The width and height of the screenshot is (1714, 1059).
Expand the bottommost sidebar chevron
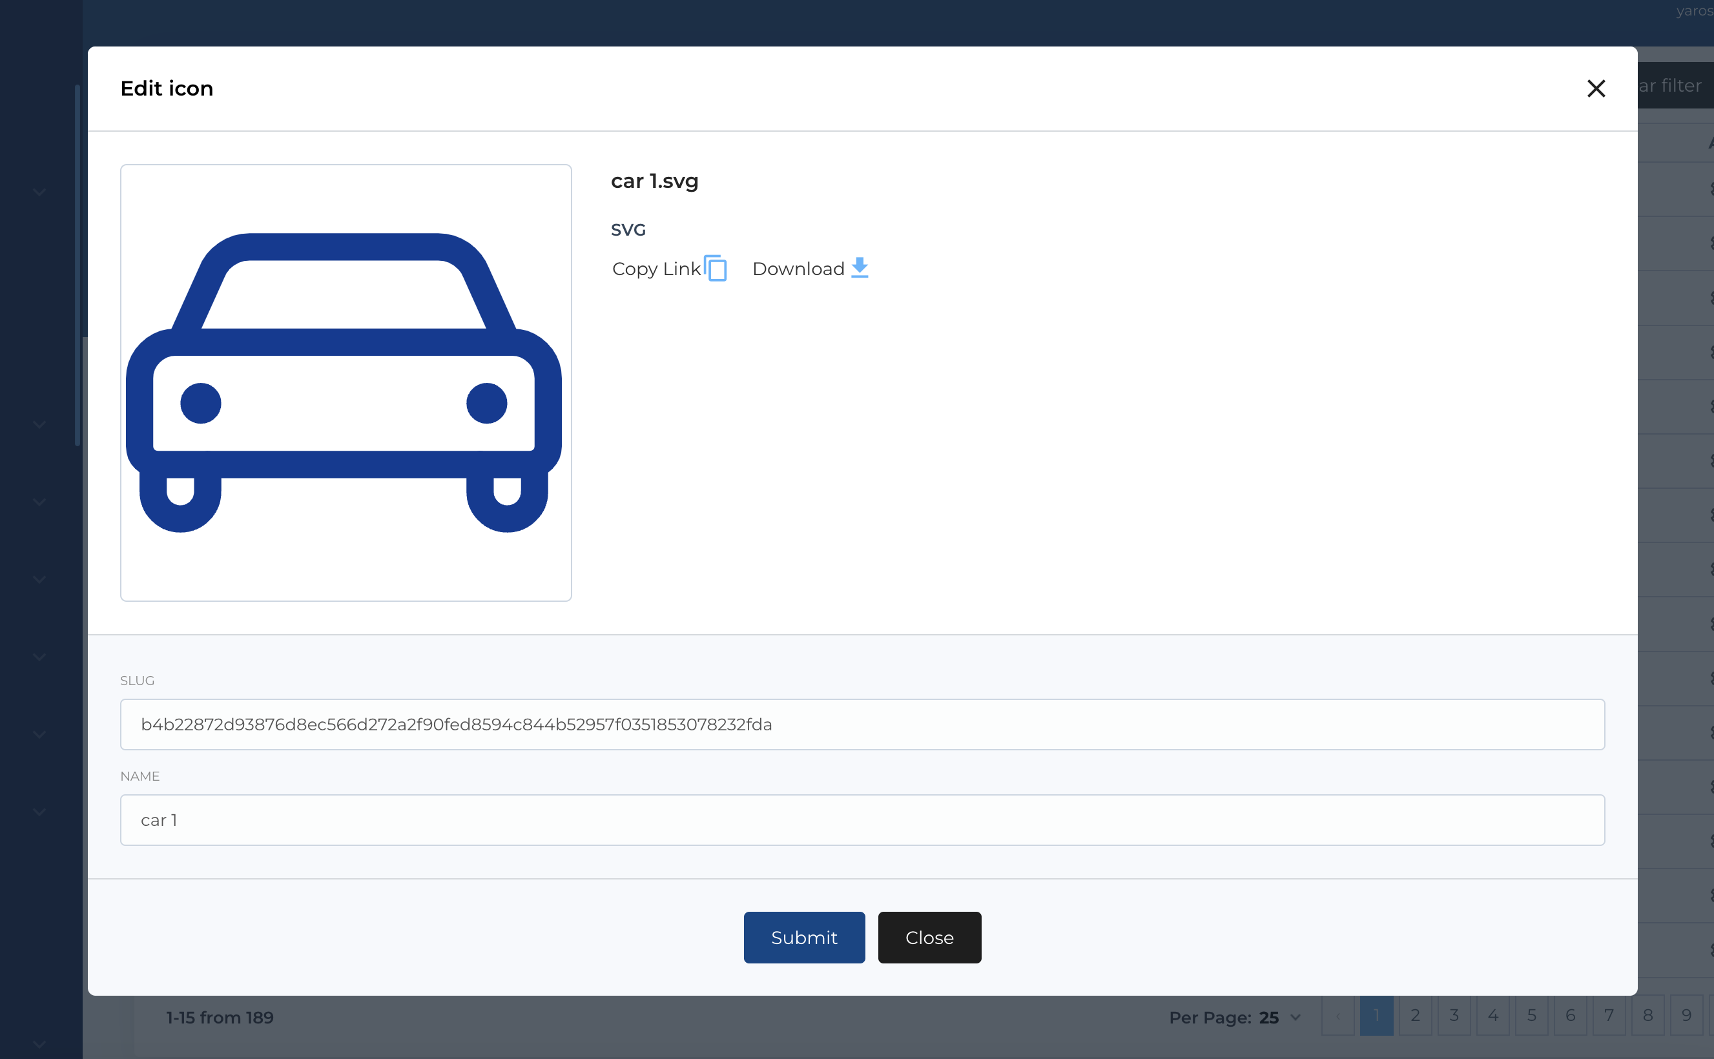40,1044
